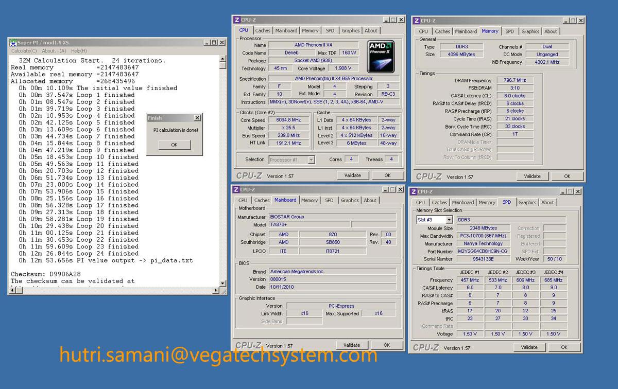618x389 pixels.
Task: Open the About...(A) menu in Super PI
Action: coord(54,51)
